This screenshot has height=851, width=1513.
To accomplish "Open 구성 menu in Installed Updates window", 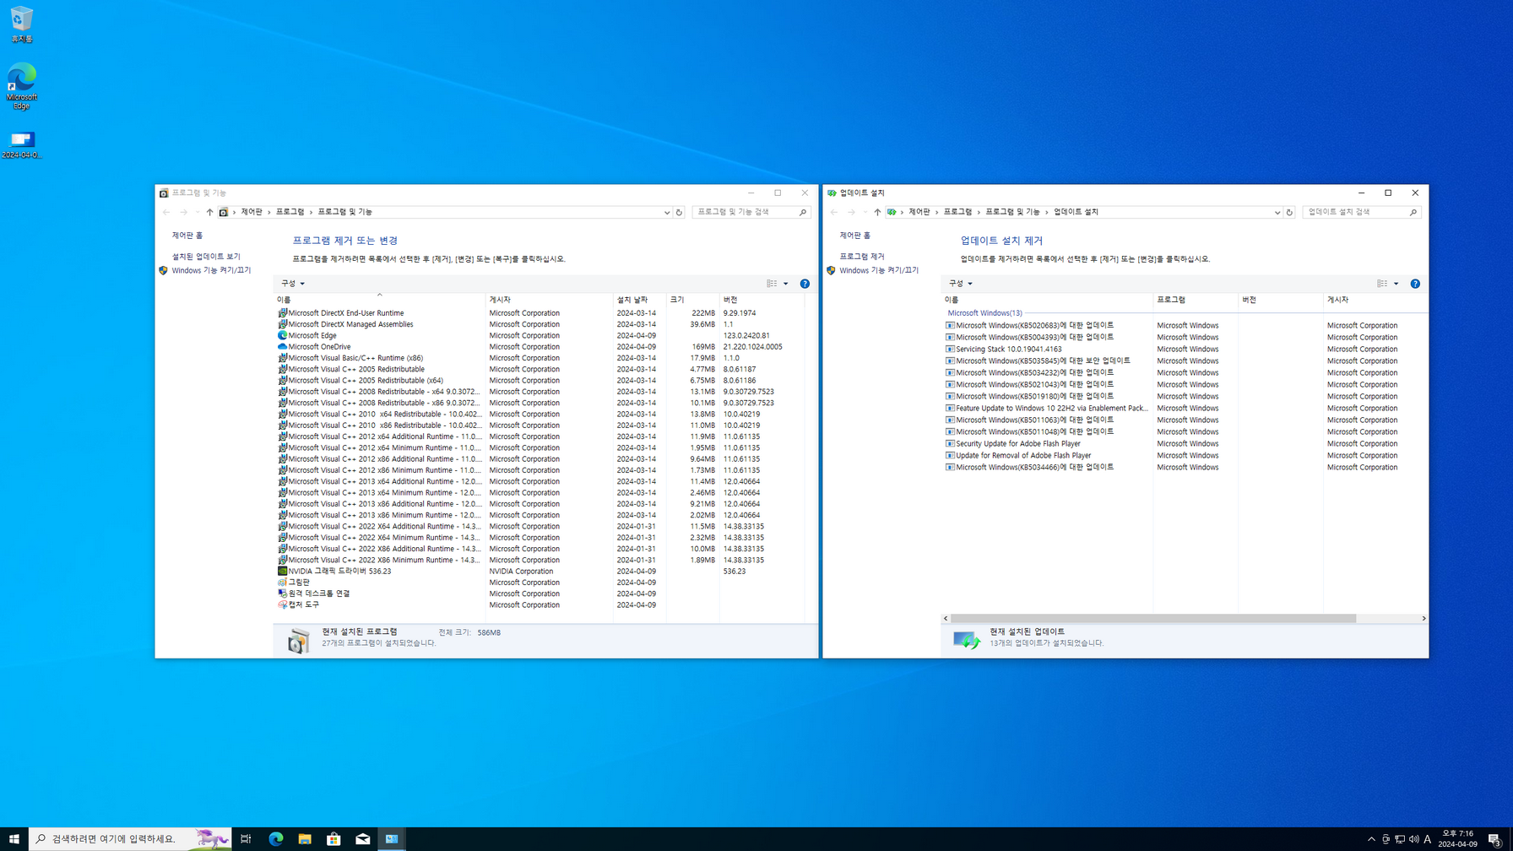I will click(x=961, y=284).
